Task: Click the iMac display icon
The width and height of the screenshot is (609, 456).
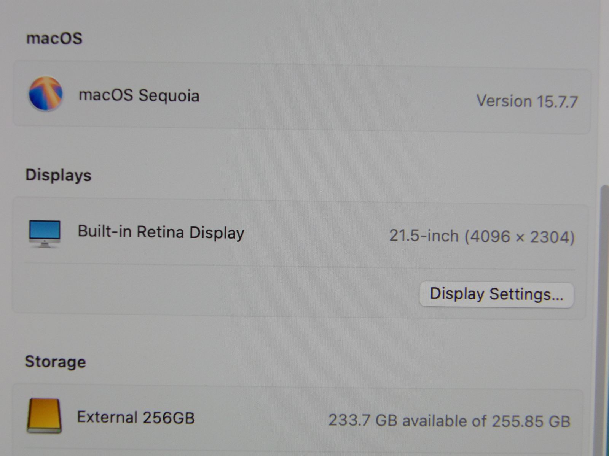Action: (45, 234)
